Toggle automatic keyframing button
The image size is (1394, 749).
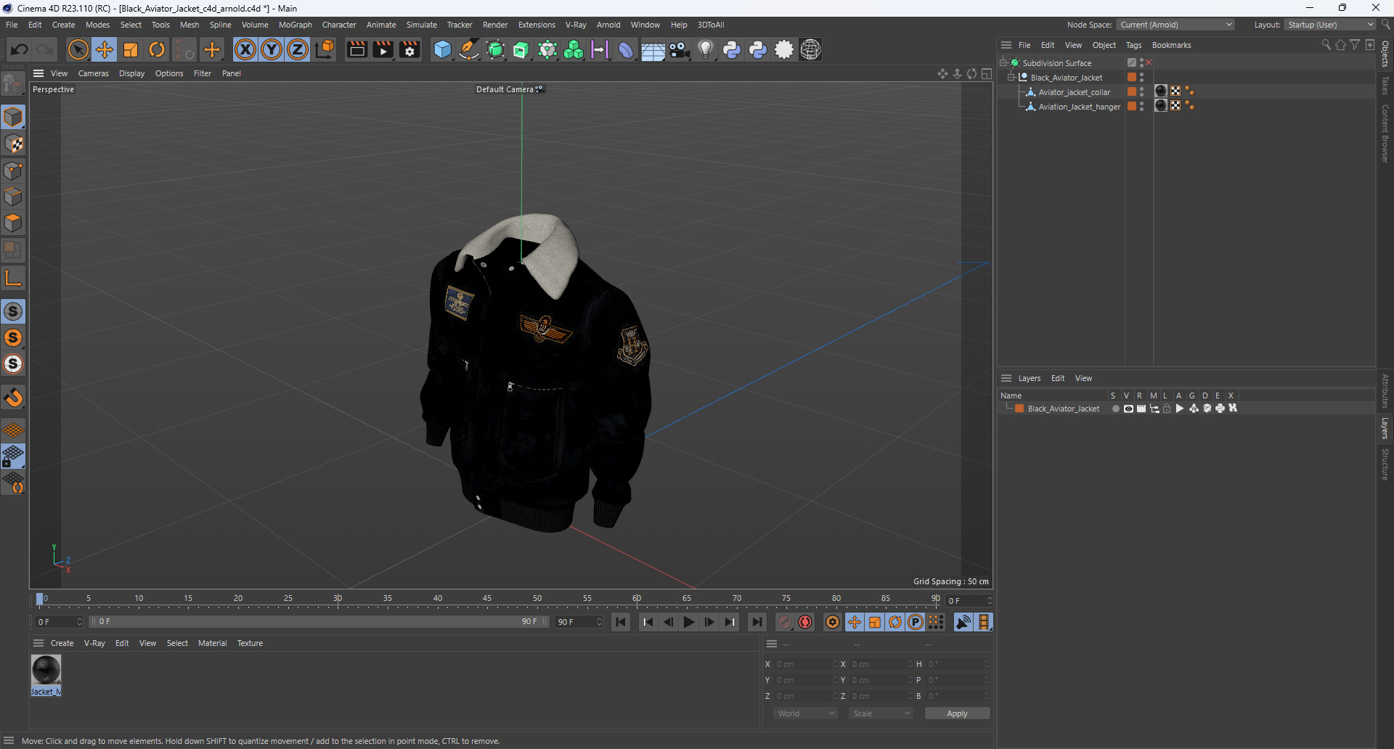pyautogui.click(x=805, y=622)
